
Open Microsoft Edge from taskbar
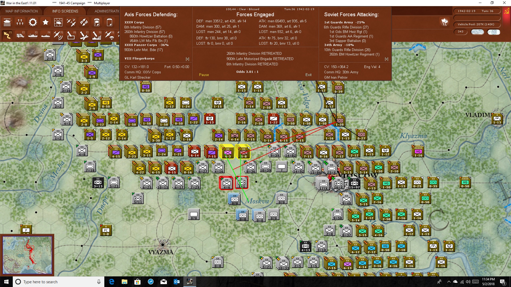(112, 282)
